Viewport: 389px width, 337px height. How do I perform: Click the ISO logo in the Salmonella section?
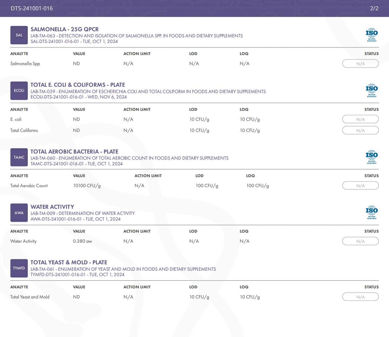click(372, 35)
